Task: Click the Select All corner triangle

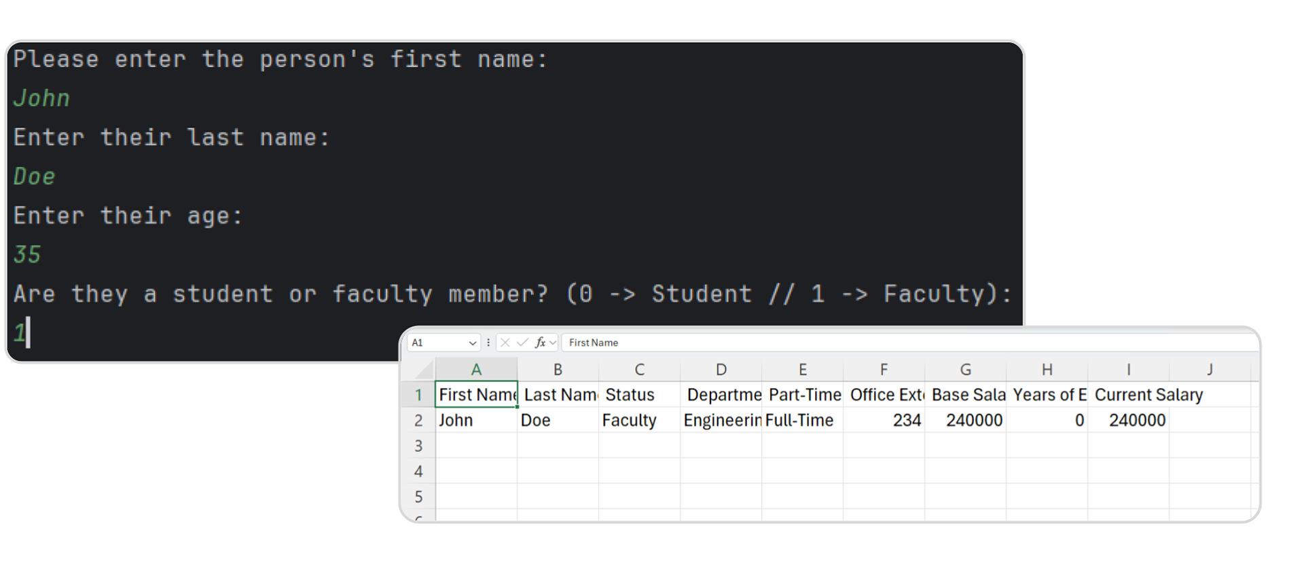Action: click(424, 370)
